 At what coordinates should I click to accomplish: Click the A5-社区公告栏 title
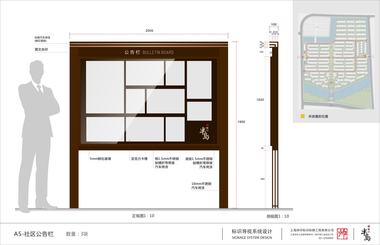click(34, 234)
